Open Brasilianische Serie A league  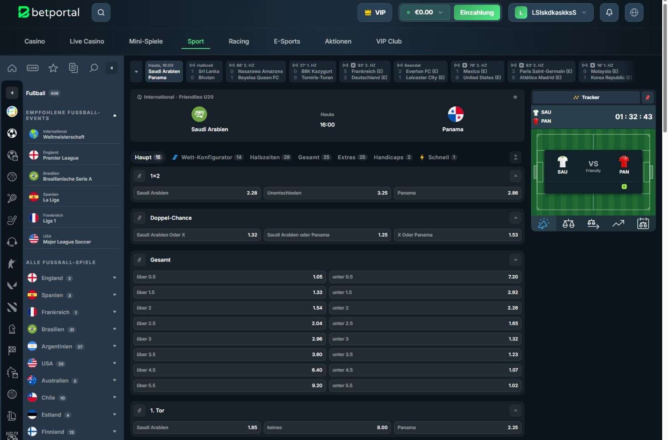(x=73, y=176)
